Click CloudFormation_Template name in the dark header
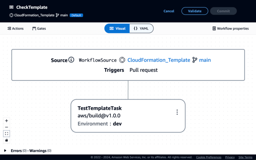 tap(34, 15)
